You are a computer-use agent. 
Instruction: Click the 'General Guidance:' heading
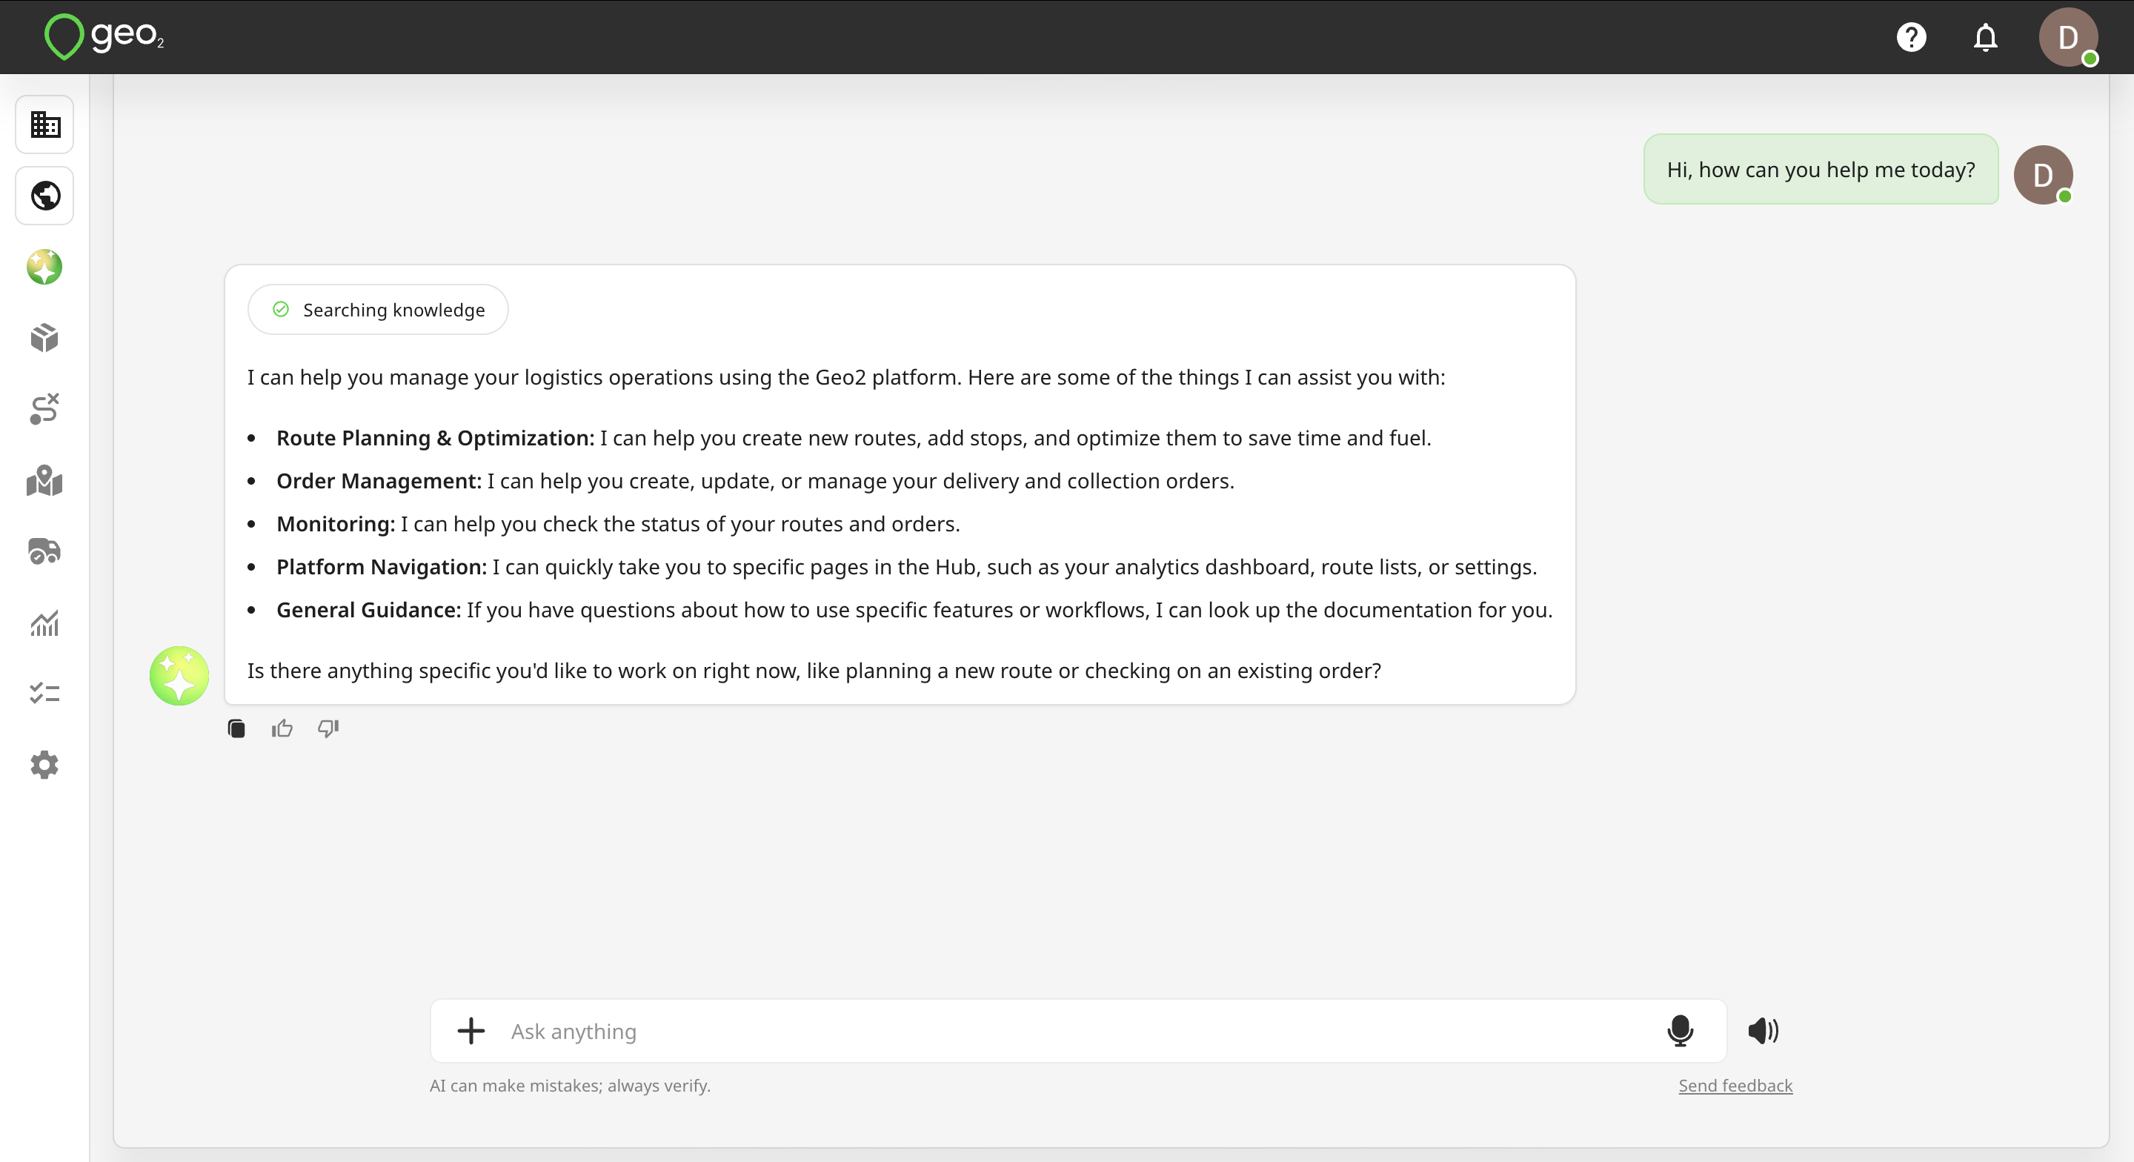click(x=369, y=610)
